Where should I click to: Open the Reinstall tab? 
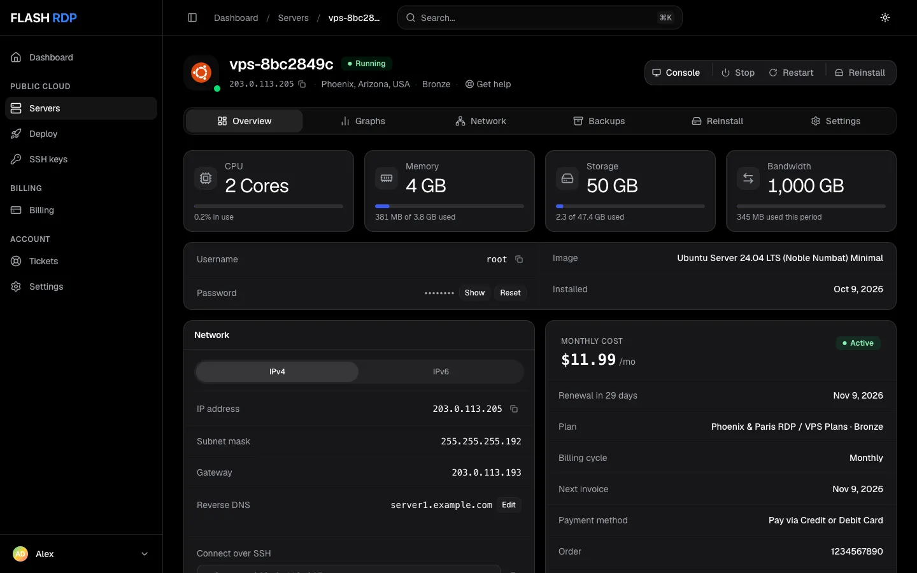tap(718, 121)
